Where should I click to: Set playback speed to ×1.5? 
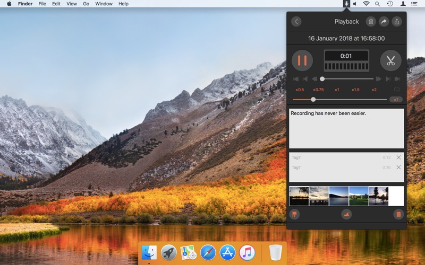(x=355, y=90)
